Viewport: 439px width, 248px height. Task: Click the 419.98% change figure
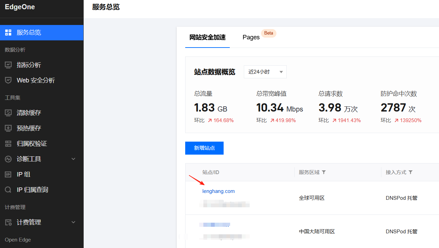point(286,120)
